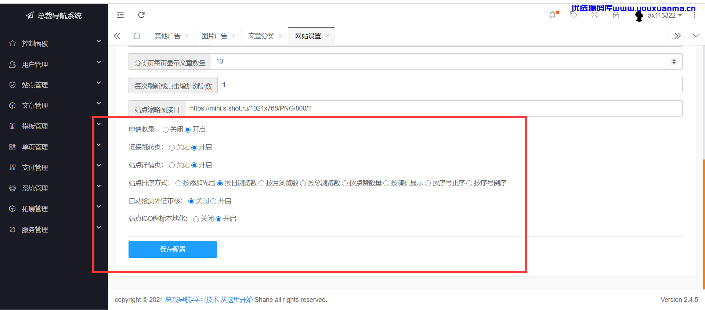The image size is (705, 310).
Task: Switch to the 图片广告 tab
Action: click(x=214, y=36)
